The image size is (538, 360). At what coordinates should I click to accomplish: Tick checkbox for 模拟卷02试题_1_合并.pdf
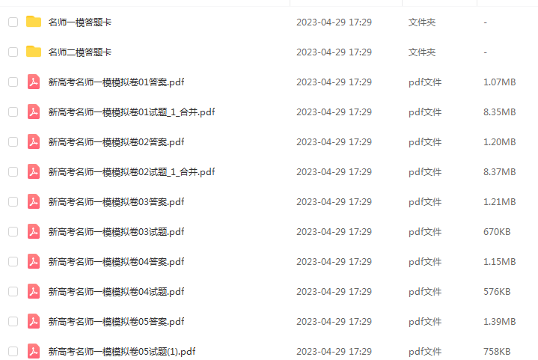13,171
